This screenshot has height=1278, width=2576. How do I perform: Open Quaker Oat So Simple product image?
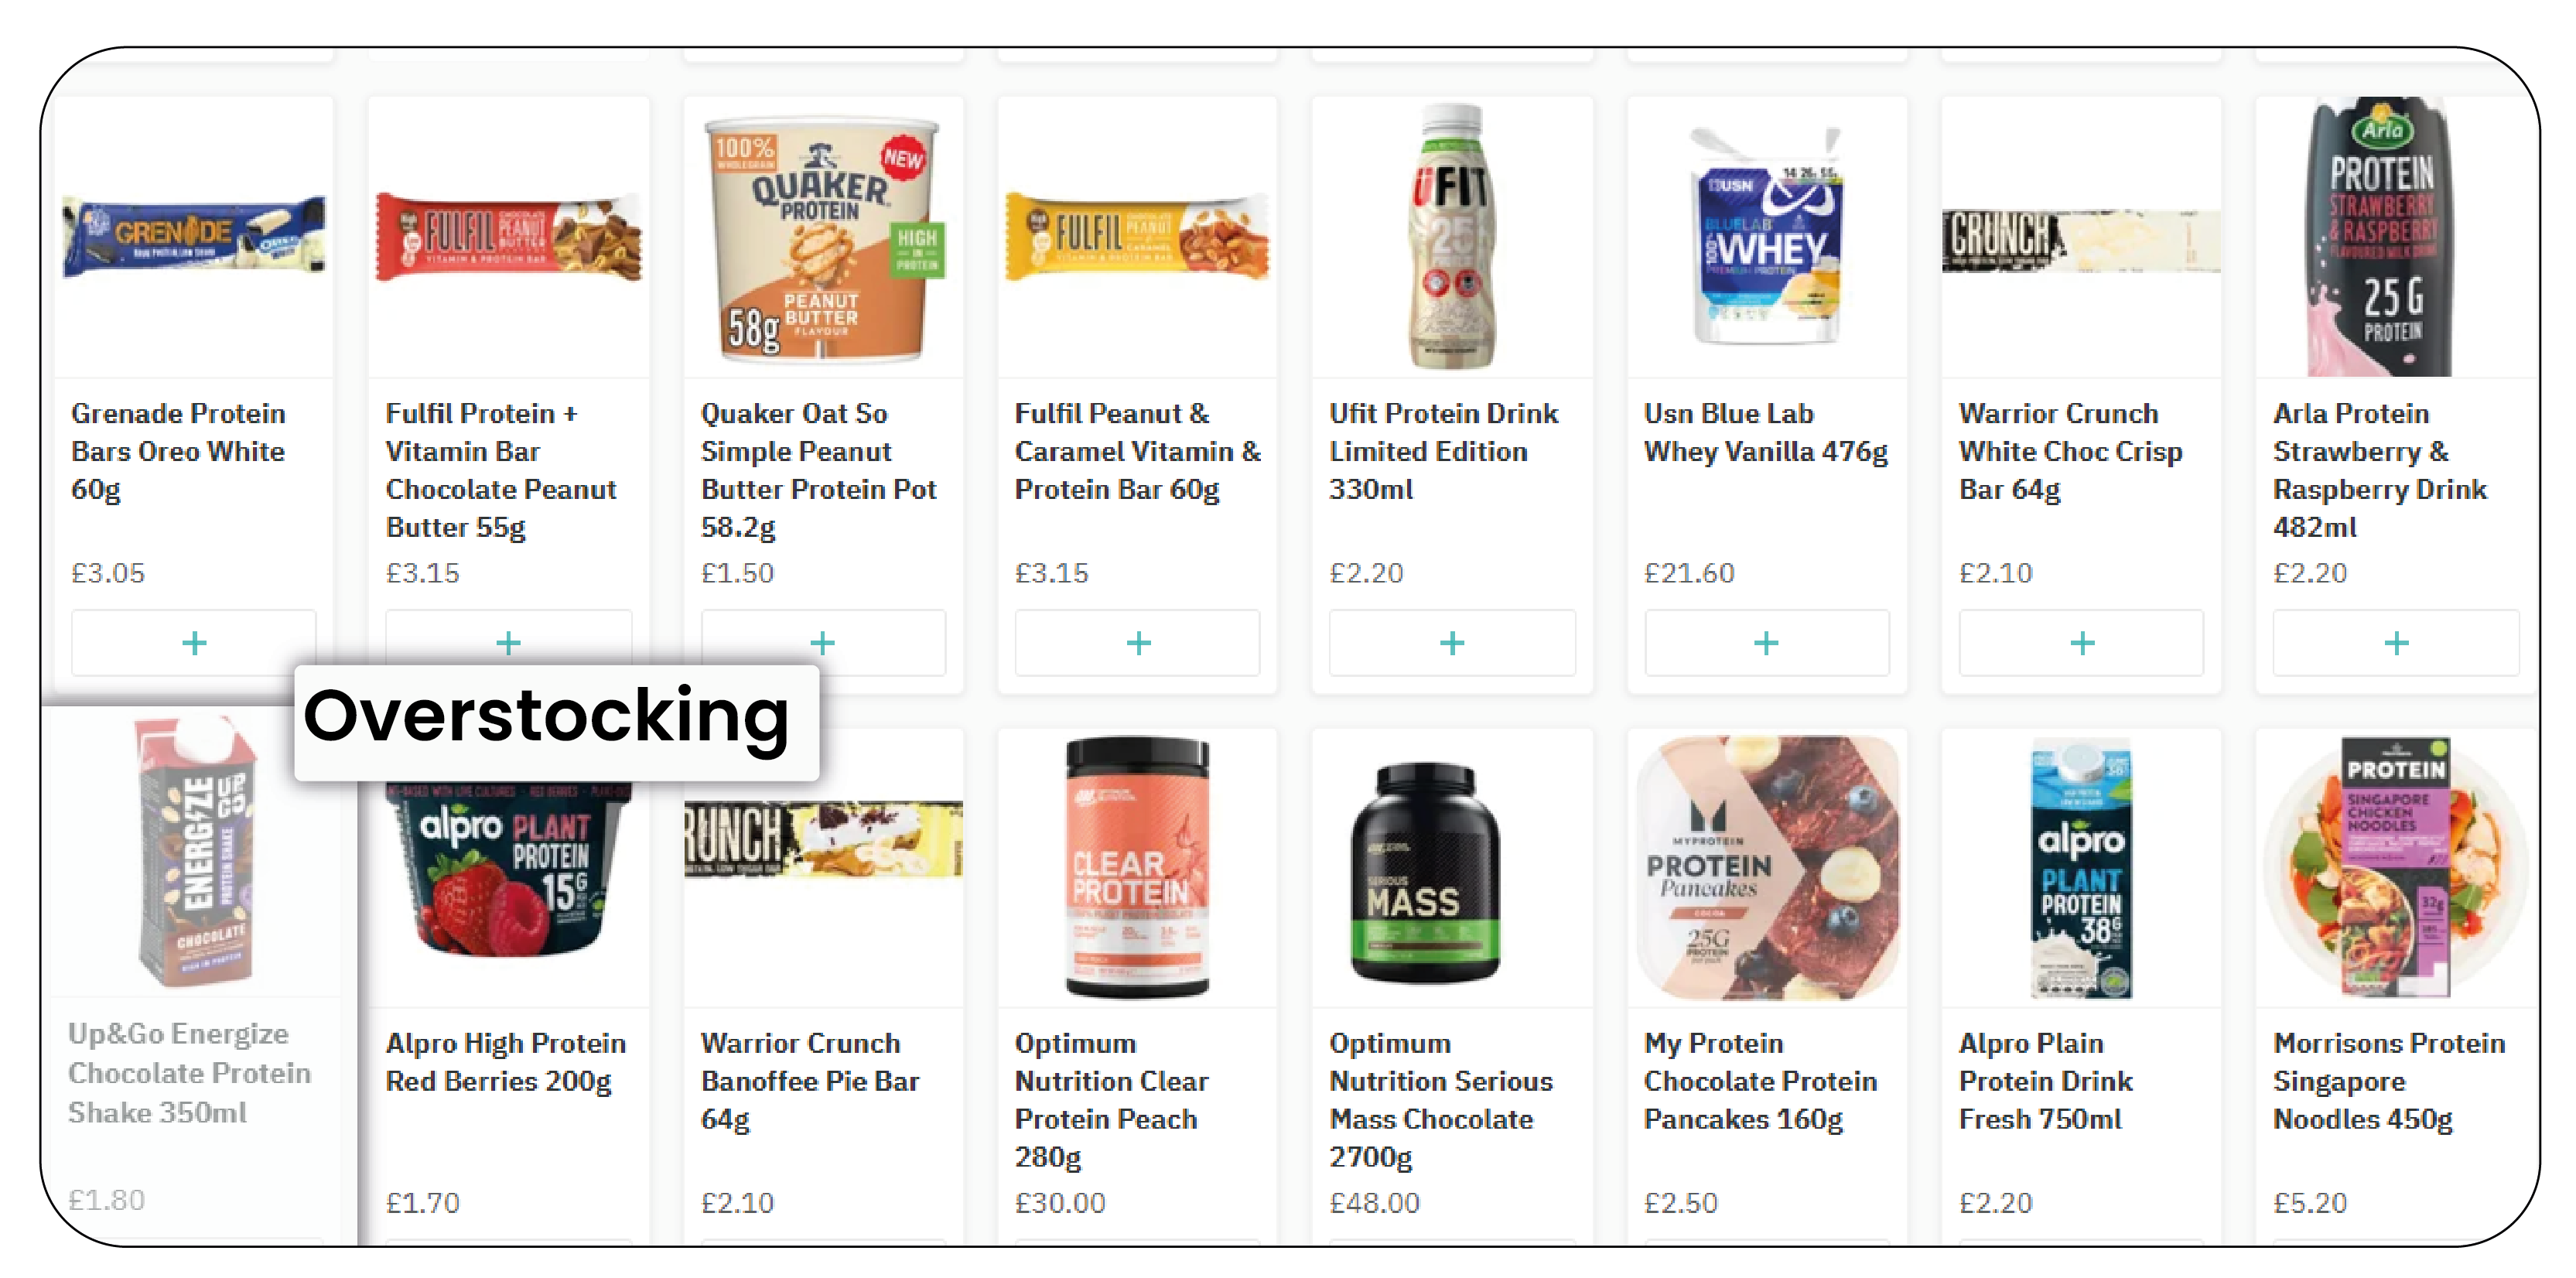pyautogui.click(x=823, y=238)
